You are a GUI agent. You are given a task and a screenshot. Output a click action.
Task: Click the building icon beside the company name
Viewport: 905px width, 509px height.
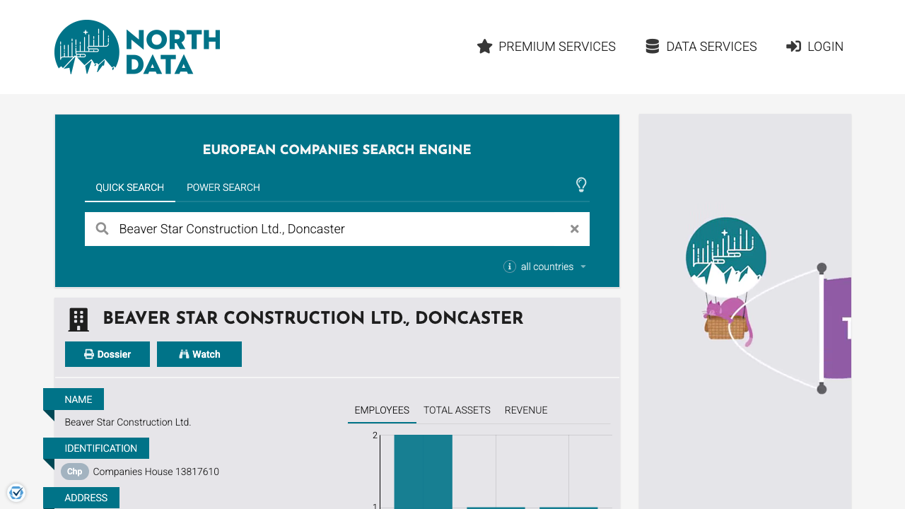[78, 319]
